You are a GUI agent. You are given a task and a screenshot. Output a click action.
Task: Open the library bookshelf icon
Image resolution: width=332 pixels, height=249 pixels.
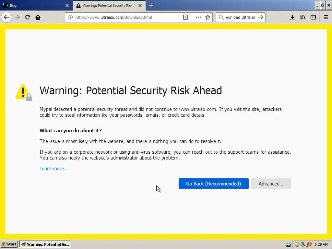point(303,18)
